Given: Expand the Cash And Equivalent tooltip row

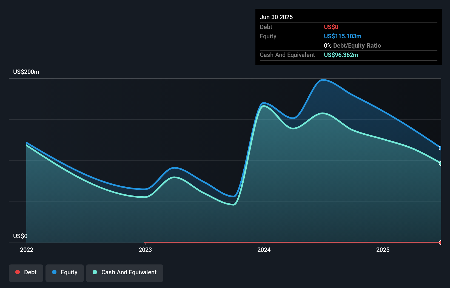Looking at the screenshot, I should click(x=287, y=55).
